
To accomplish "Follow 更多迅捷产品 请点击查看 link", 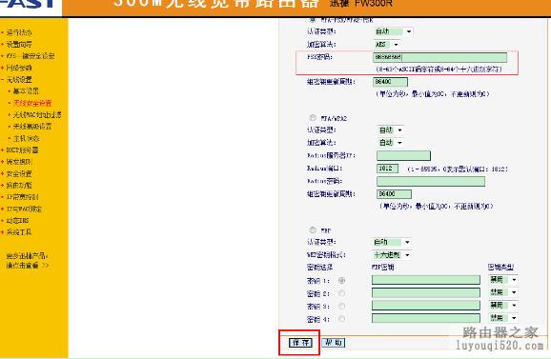I will pos(28,260).
